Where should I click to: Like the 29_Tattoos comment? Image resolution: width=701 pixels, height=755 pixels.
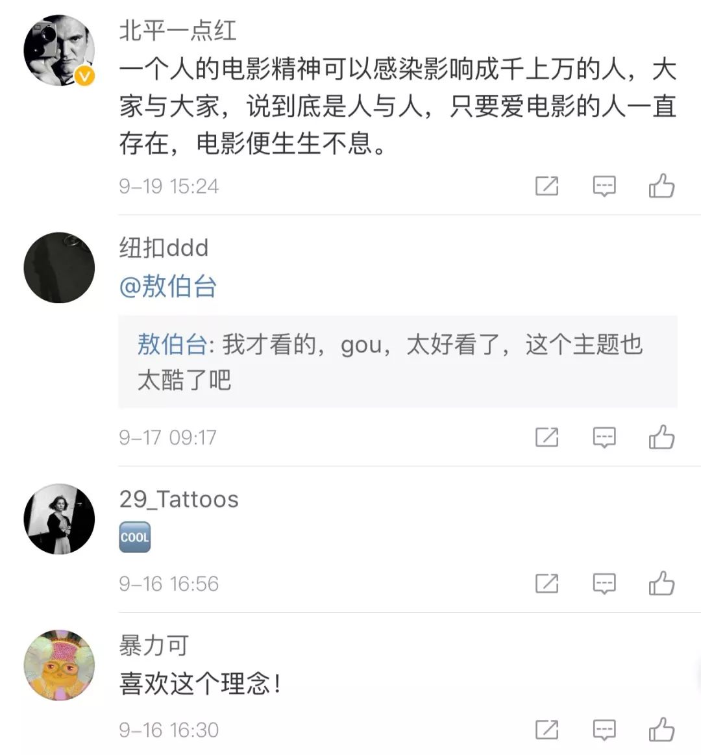click(x=661, y=584)
